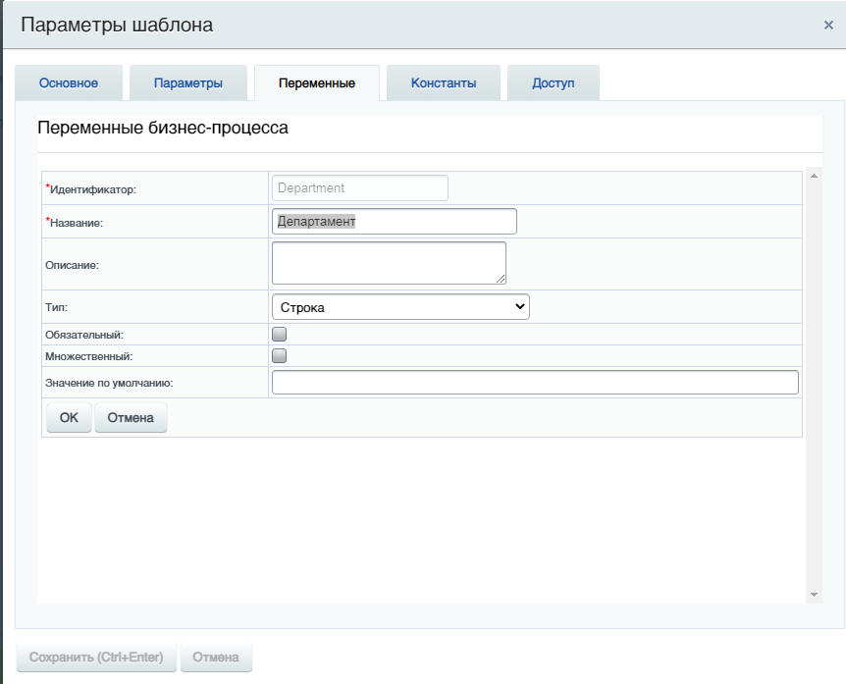This screenshot has height=684, width=846.
Task: Click the bottom Отмена button beside Сохранить
Action: 216,658
